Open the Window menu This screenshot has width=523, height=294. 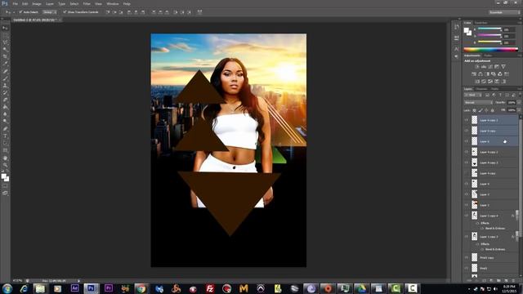pyautogui.click(x=113, y=3)
